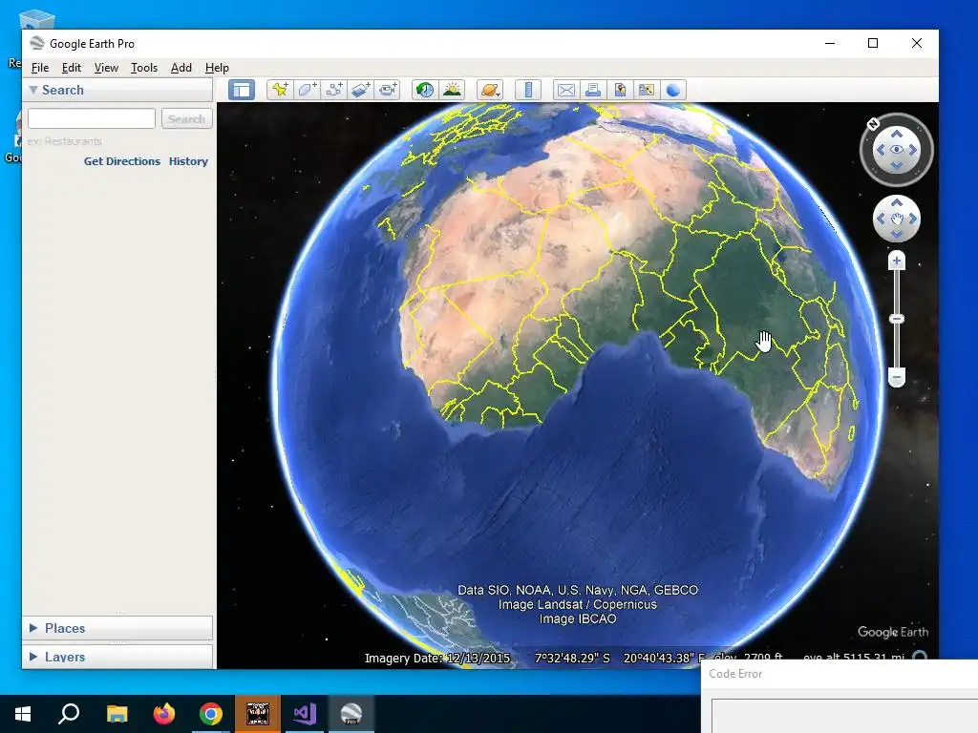Open the planet switcher (Saturn) dropdown
The width and height of the screenshot is (978, 733).
pos(490,90)
